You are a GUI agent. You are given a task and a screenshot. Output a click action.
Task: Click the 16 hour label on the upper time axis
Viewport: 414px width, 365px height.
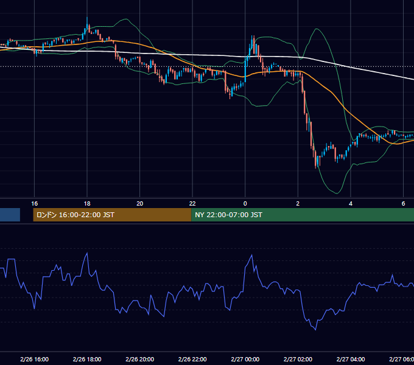(x=34, y=204)
